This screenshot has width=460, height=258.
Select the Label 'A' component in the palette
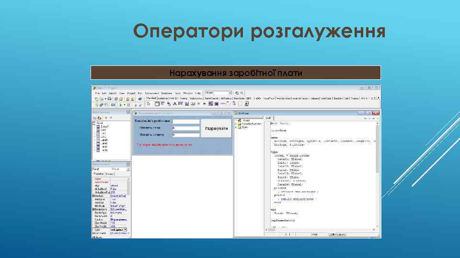coord(174,104)
